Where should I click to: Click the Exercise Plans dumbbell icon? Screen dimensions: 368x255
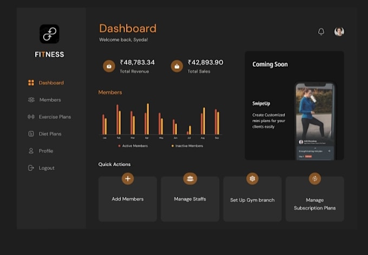(x=31, y=117)
